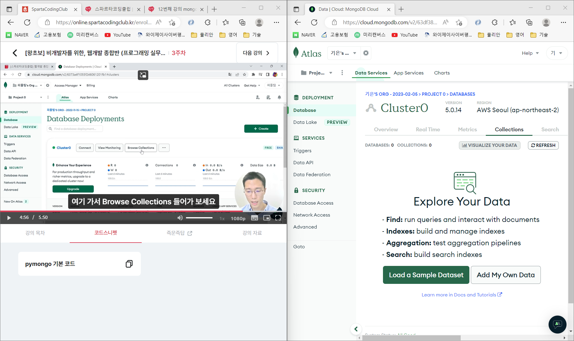This screenshot has width=574, height=341.
Task: Open Triggers in the Atlas sidebar
Action: (x=302, y=150)
